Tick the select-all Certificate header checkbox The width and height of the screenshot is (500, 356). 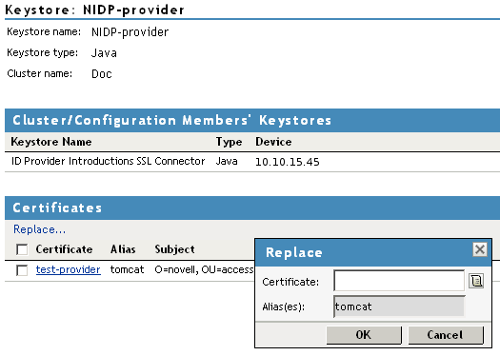[22, 249]
